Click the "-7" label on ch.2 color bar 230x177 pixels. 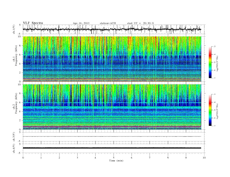(214, 126)
